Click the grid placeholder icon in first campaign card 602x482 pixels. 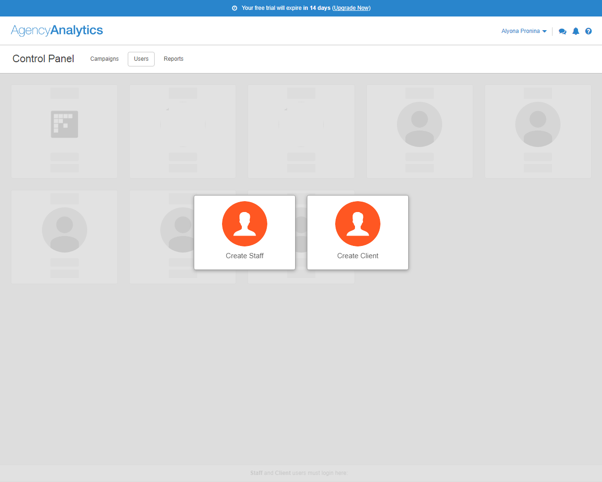64,124
